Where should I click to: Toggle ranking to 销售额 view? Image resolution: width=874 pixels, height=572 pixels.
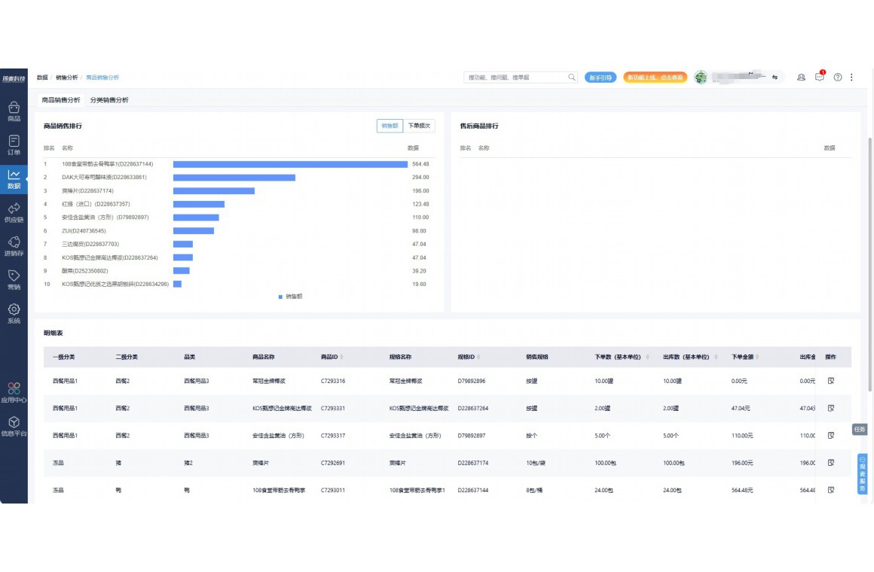click(389, 126)
